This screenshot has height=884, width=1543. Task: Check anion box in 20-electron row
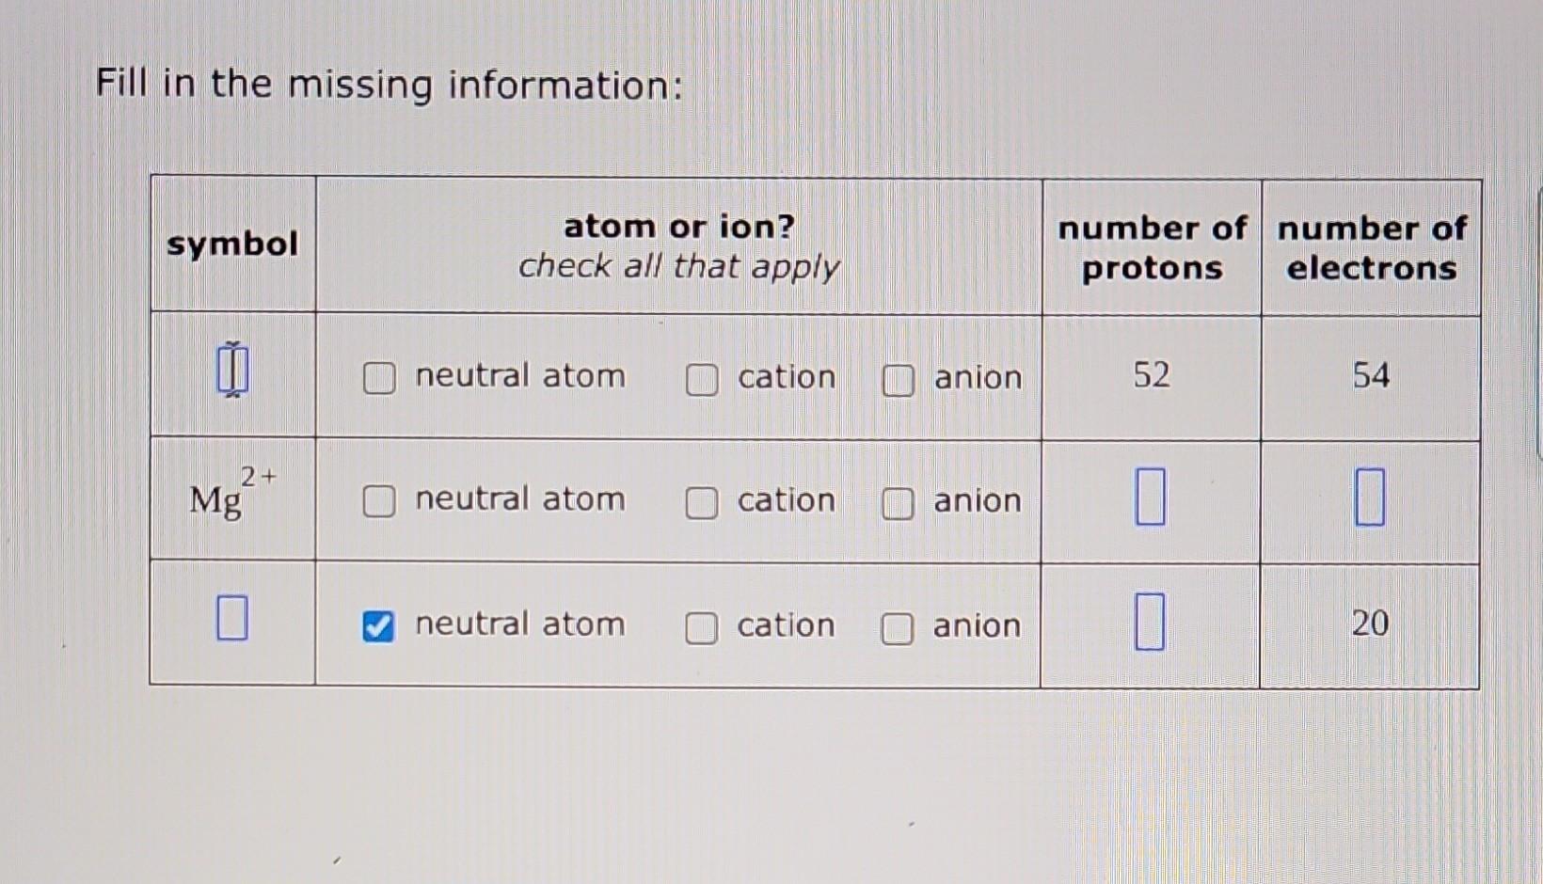pyautogui.click(x=897, y=629)
